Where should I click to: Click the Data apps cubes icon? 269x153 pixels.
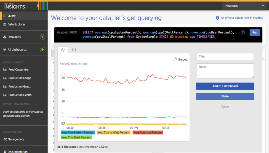point(5,37)
